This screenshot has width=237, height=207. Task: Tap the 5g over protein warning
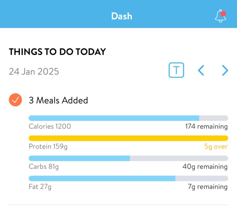(x=216, y=147)
